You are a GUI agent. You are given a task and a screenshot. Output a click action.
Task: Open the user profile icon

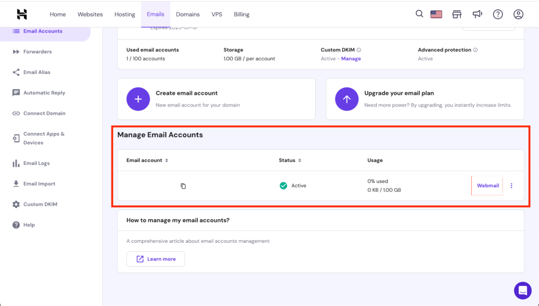[518, 14]
